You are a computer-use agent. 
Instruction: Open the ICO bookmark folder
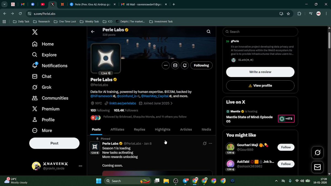108,21
